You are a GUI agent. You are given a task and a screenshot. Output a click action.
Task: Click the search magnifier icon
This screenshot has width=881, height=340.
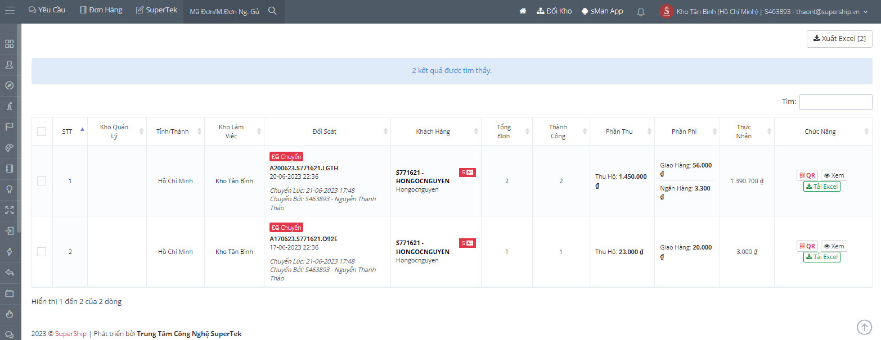click(x=272, y=11)
